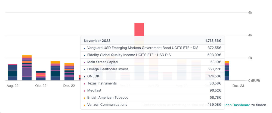Click the orange marker beside Verizon Communications
The image size is (272, 113).
point(85,105)
